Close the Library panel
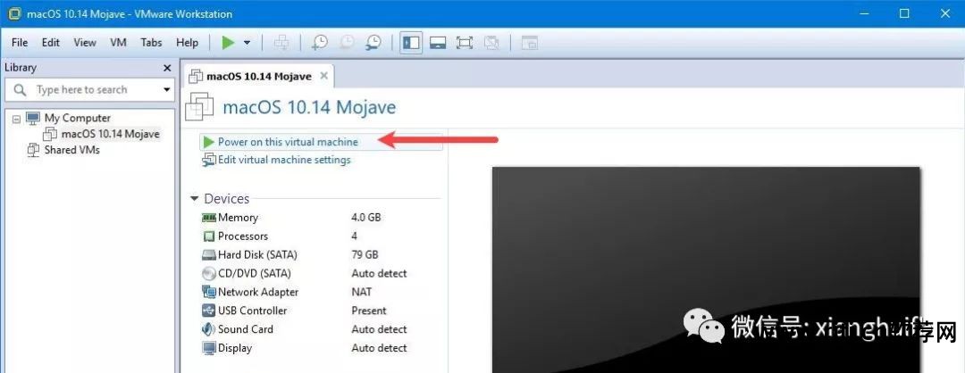The height and width of the screenshot is (373, 965). click(167, 68)
